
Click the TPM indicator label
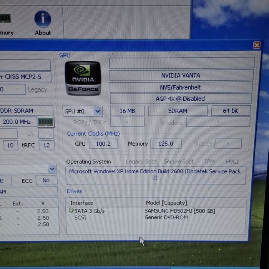pyautogui.click(x=209, y=162)
